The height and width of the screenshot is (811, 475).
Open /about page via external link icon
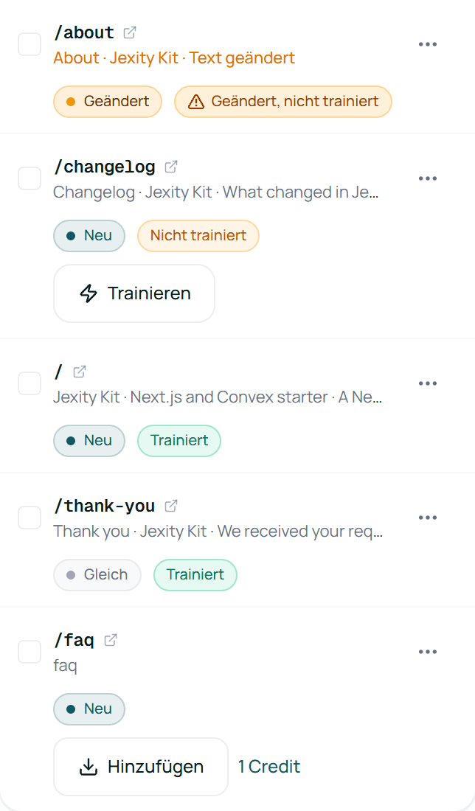130,32
